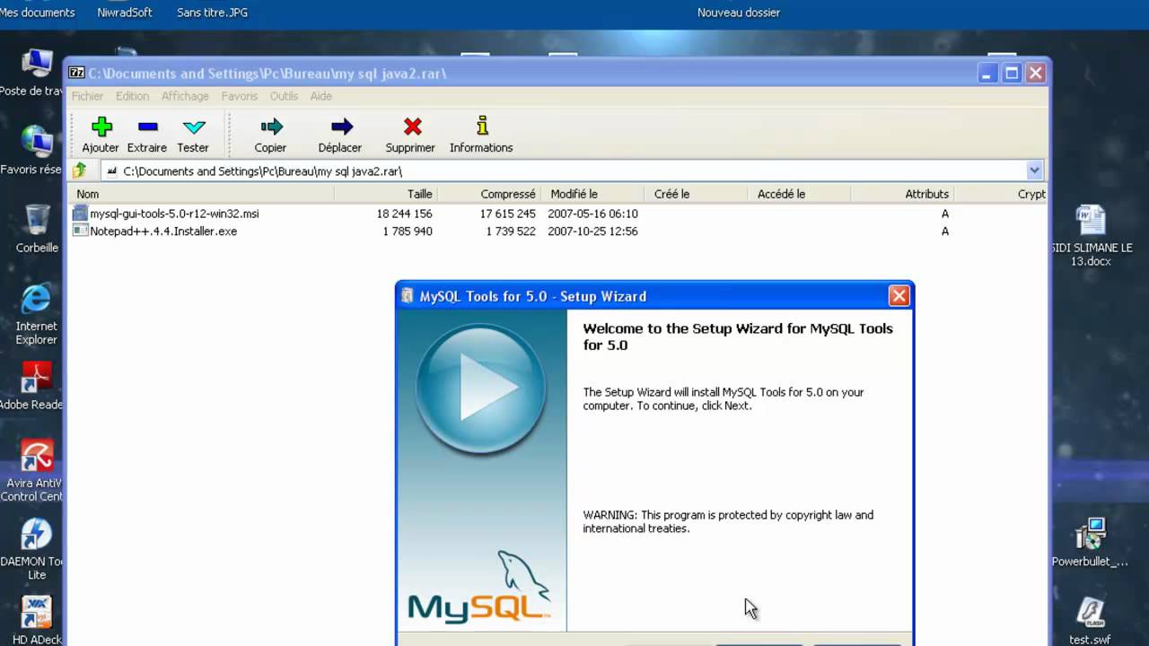Sort by the Attributs column header
This screenshot has width=1149, height=646.
pyautogui.click(x=902, y=194)
